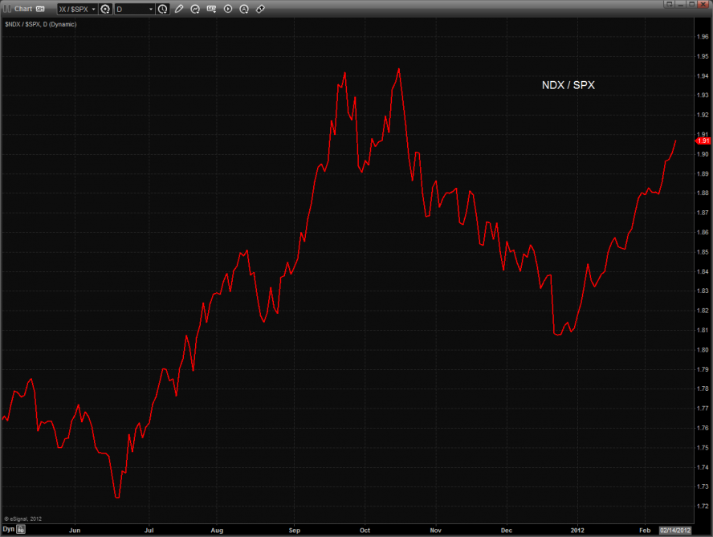The height and width of the screenshot is (537, 713).
Task: Click the 1.96 price axis label
Action: (x=703, y=37)
